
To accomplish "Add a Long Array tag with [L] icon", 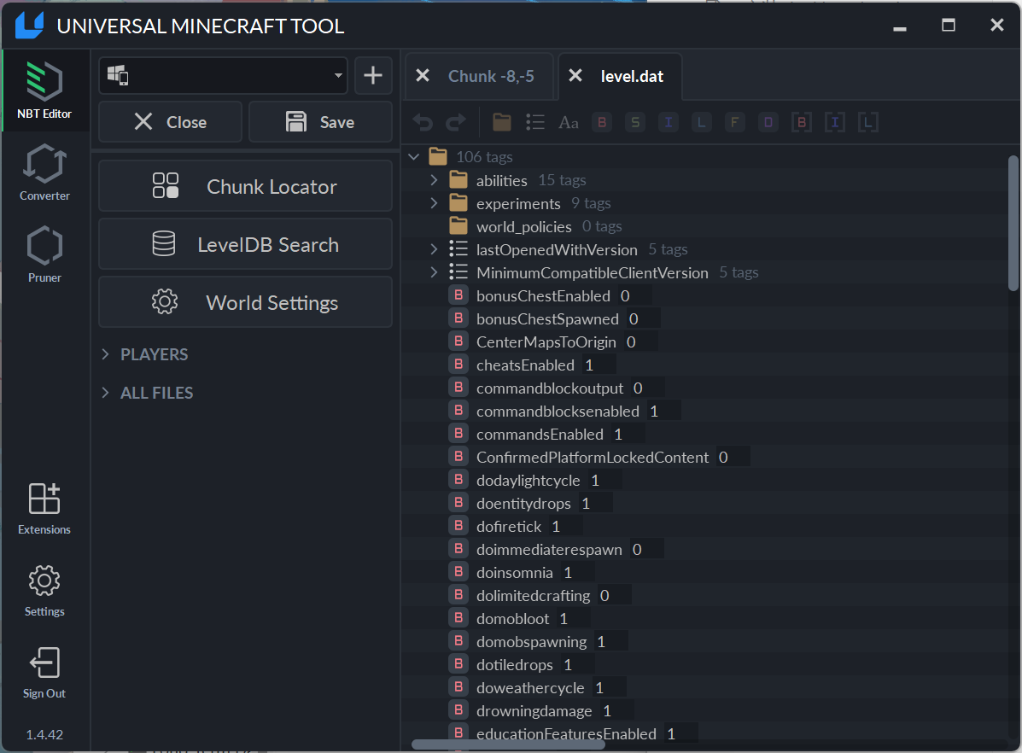I will pos(867,122).
